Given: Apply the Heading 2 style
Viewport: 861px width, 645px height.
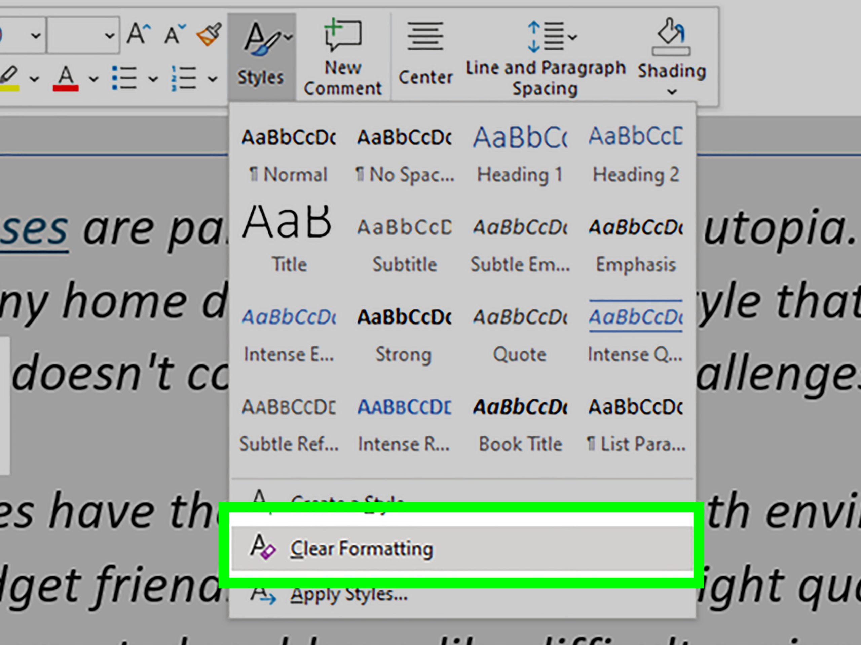Looking at the screenshot, I should [636, 155].
